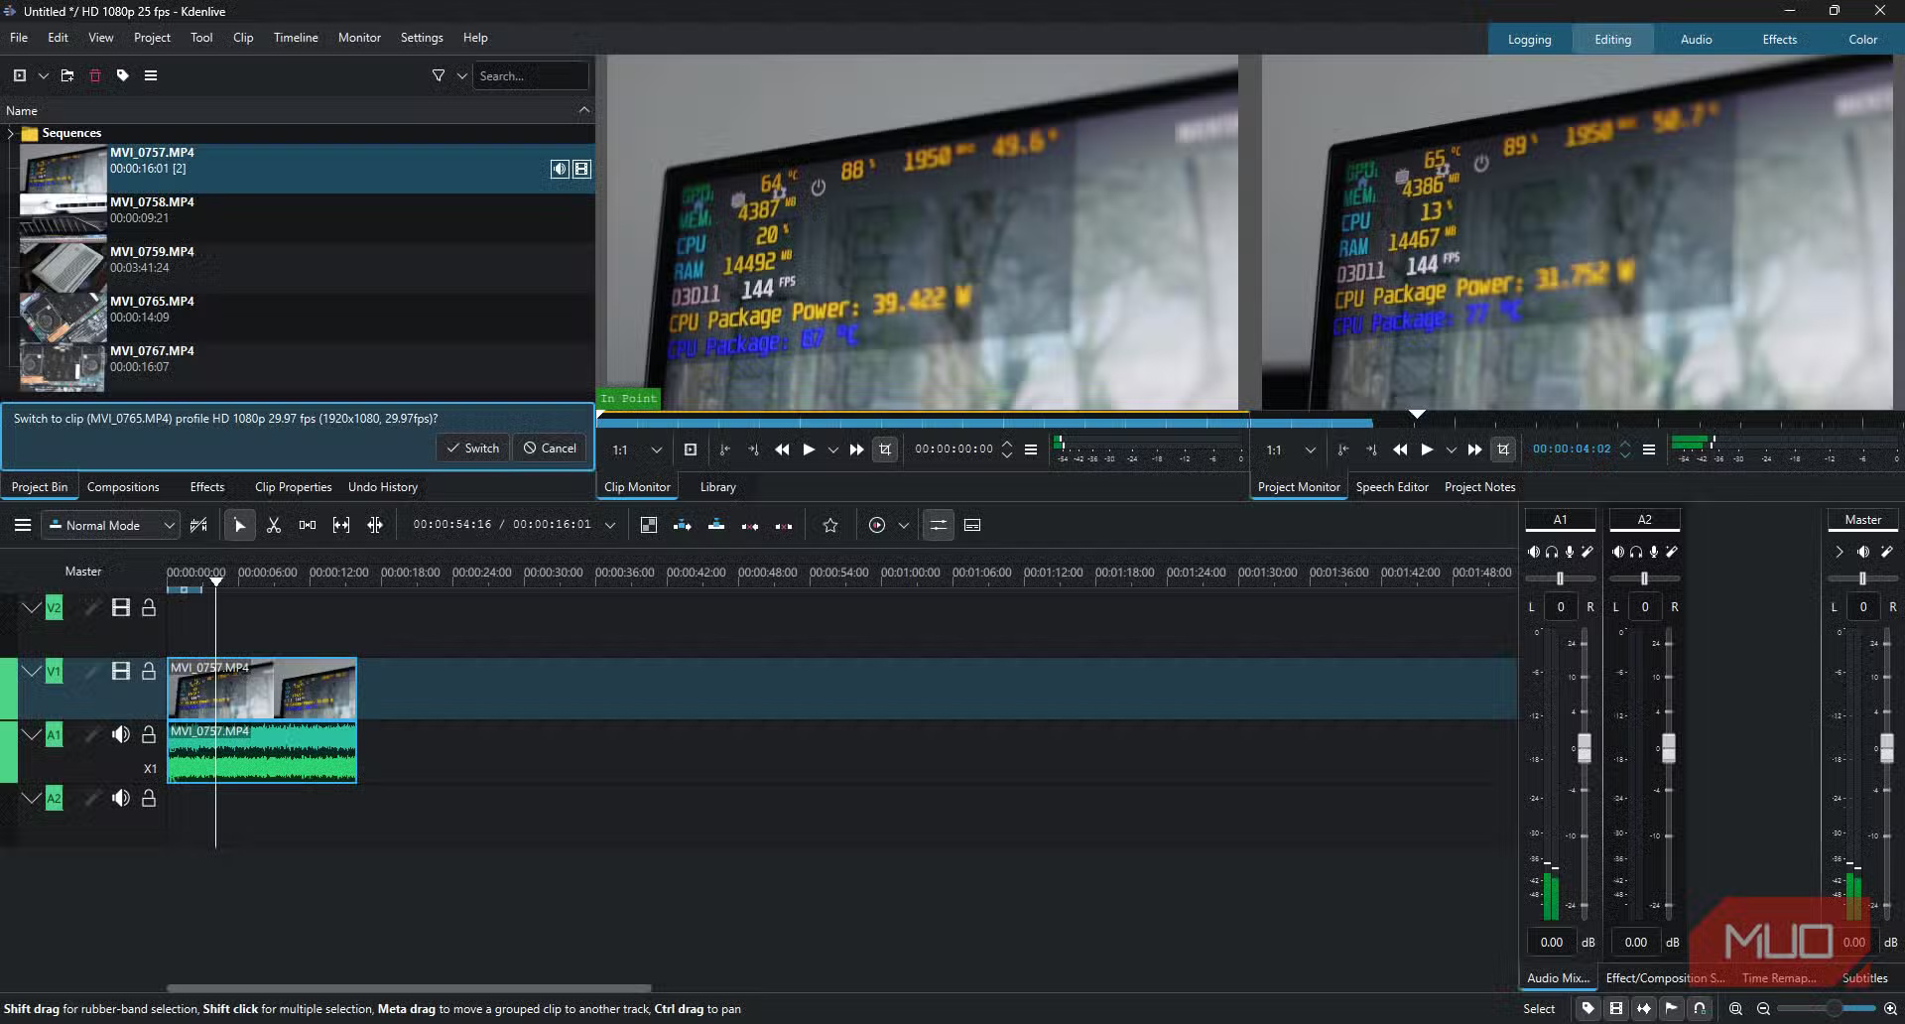Screen dimensions: 1905x1024
Task: Toggle lock on track V1
Action: [x=149, y=672]
